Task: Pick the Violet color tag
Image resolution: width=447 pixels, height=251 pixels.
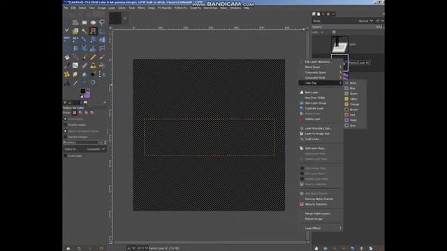Action: tap(355, 120)
